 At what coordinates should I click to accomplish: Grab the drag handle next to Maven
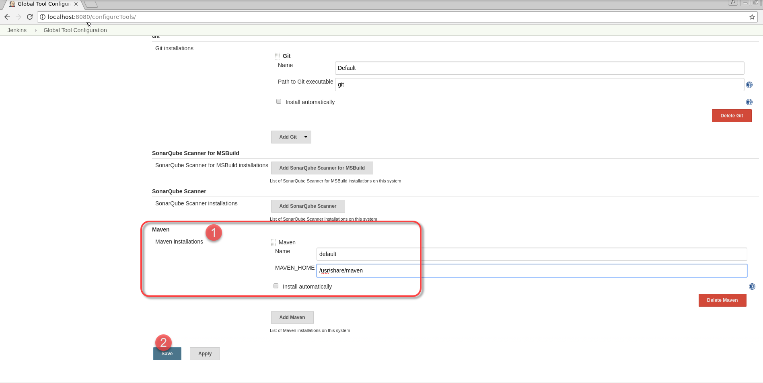[274, 242]
